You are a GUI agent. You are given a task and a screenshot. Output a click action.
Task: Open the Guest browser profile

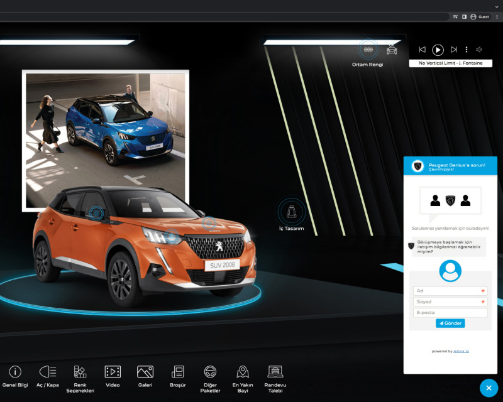coord(480,17)
